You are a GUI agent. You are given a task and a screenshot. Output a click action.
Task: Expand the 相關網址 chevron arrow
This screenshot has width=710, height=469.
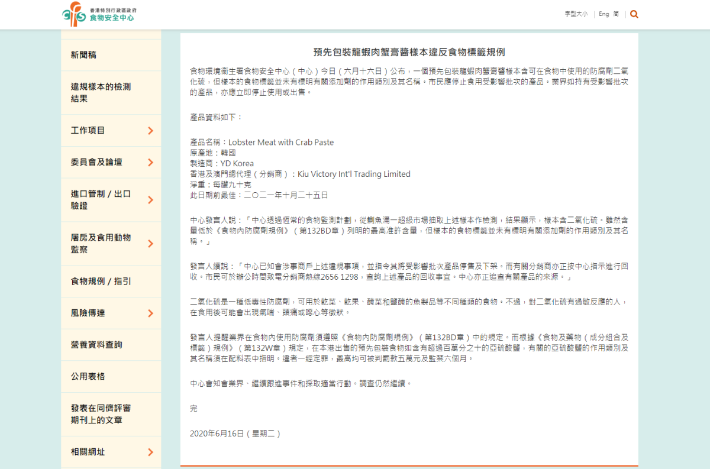tap(150, 452)
